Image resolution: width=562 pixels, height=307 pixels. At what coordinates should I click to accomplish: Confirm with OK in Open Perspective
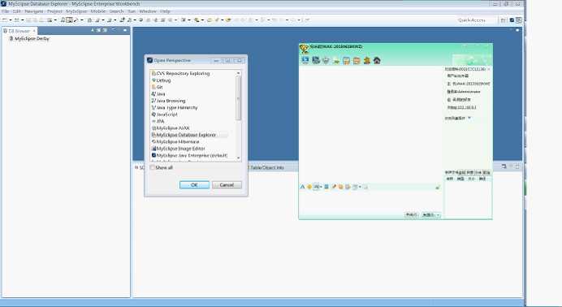coord(194,185)
